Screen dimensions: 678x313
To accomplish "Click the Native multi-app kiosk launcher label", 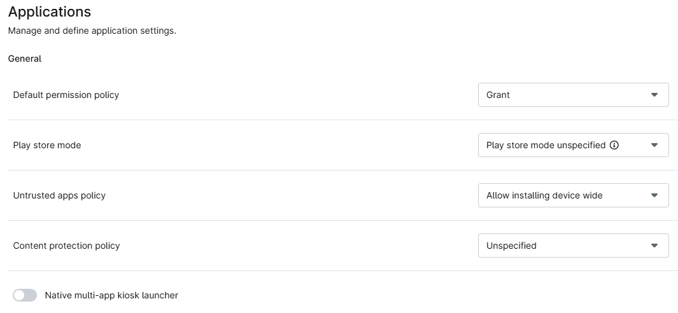I will (x=111, y=295).
